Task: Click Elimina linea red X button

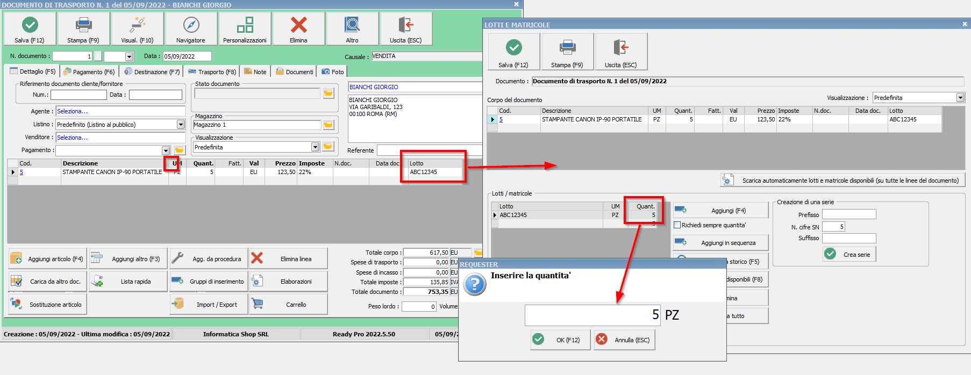Action: point(288,259)
